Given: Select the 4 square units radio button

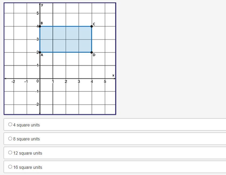Looking at the screenshot, I should (x=10, y=124).
